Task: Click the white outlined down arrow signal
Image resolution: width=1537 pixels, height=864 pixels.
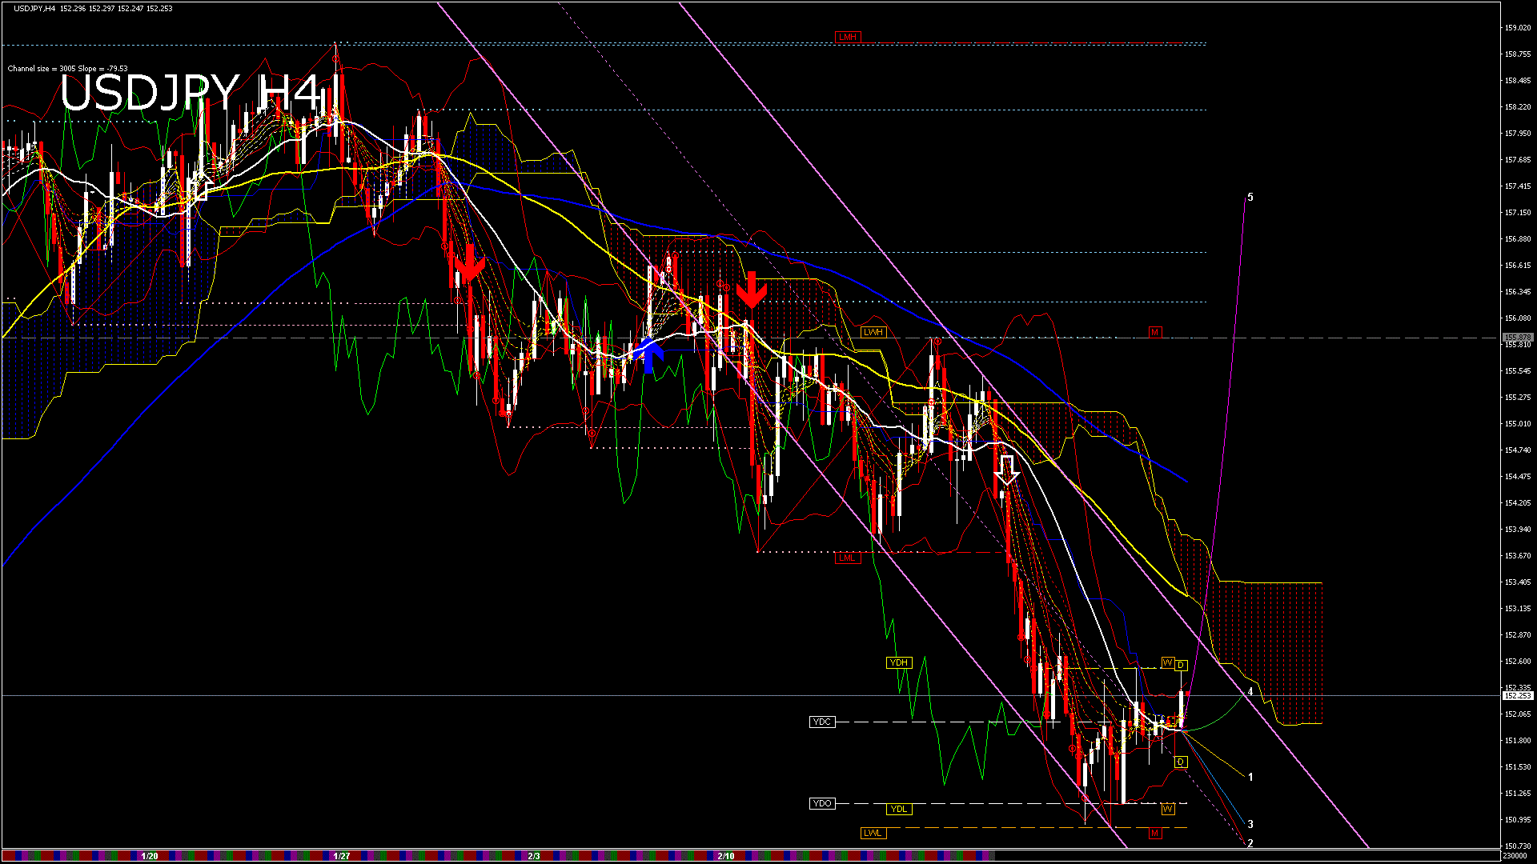Action: (1006, 470)
